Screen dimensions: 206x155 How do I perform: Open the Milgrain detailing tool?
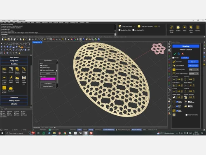11,69
